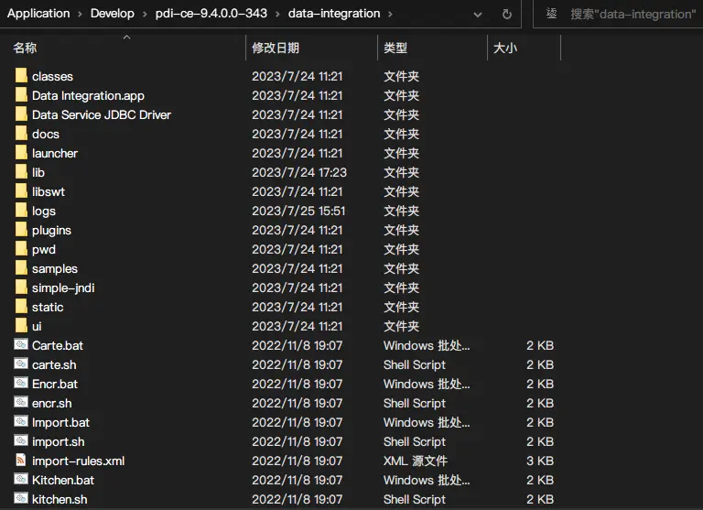This screenshot has width=703, height=510.
Task: Click the samples folder icon
Action: point(21,267)
